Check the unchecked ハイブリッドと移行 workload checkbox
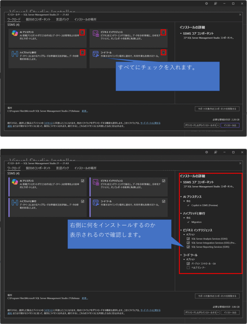 click(x=82, y=53)
